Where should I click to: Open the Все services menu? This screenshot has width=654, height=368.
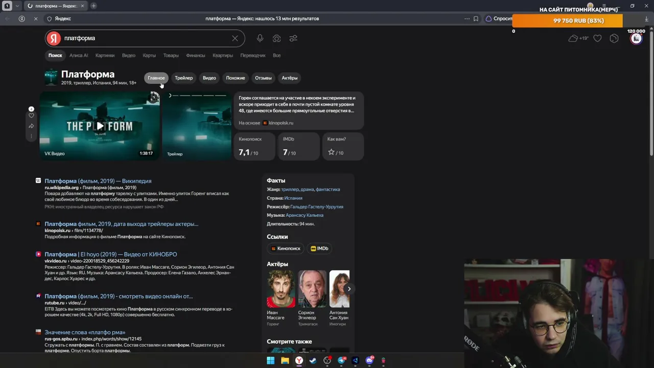coord(277,55)
